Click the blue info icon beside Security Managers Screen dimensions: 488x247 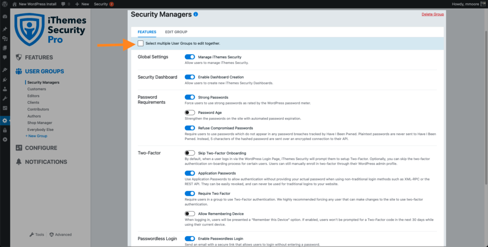click(x=196, y=14)
